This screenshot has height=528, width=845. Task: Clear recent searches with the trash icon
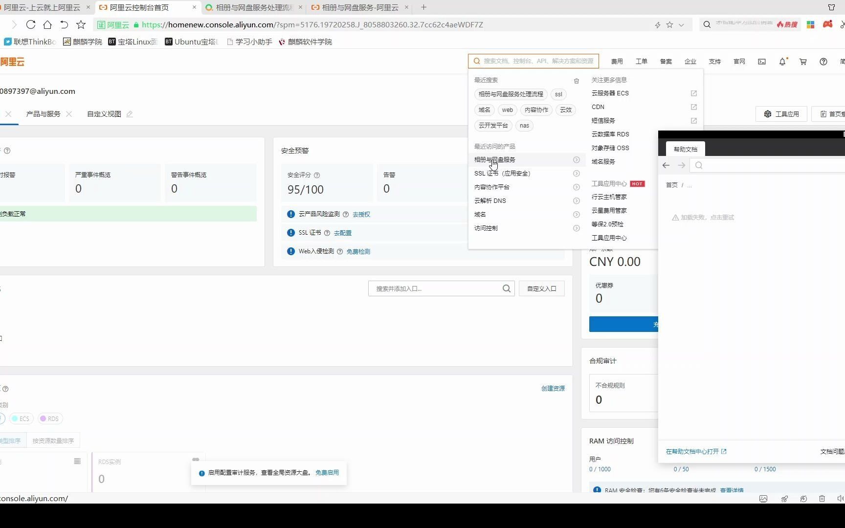point(577,81)
